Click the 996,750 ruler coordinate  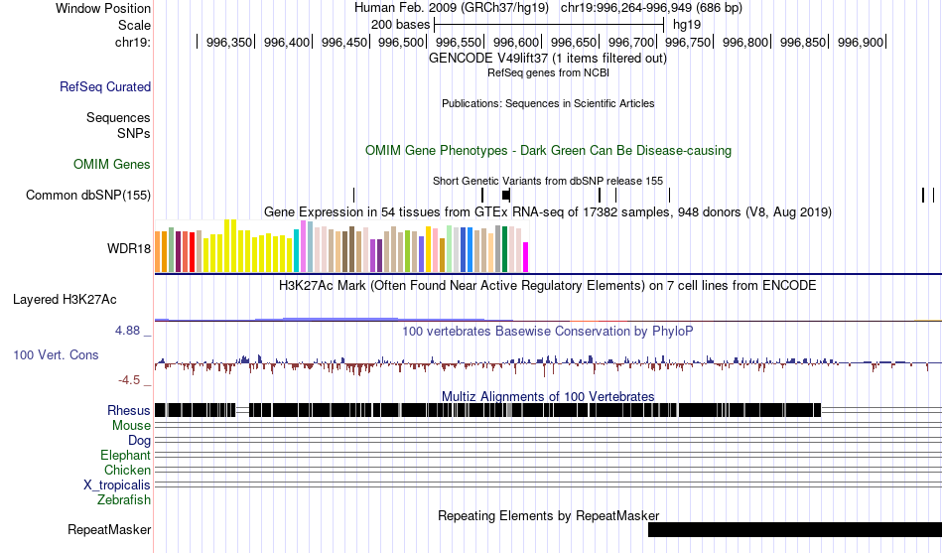coord(688,42)
